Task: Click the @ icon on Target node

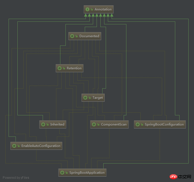Action: pos(85,98)
